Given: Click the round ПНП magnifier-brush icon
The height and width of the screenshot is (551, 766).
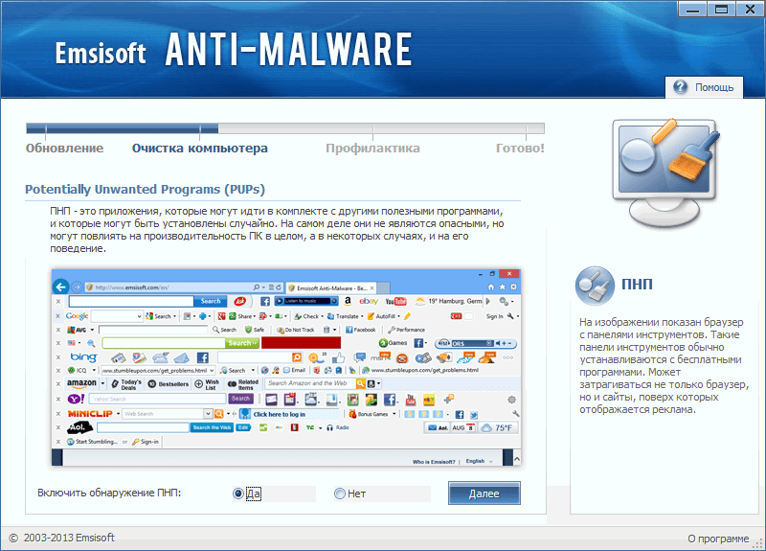Looking at the screenshot, I should coord(595,286).
